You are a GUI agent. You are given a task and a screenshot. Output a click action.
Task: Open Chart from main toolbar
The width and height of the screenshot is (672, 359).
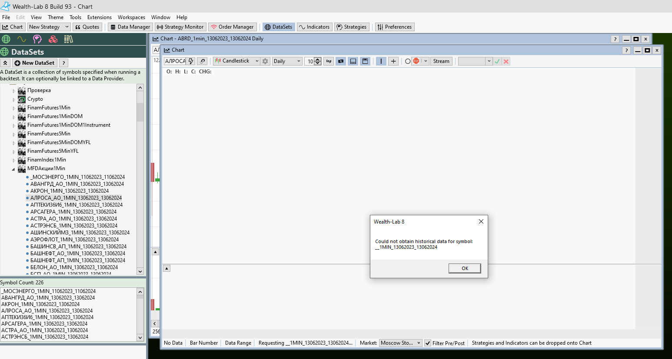[x=13, y=27]
